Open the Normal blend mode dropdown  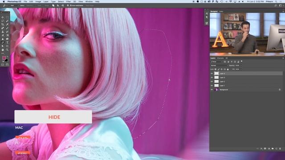(219, 65)
